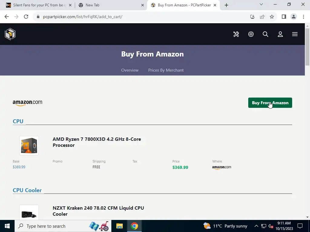Open the PCPartPicker cube logo home
The image size is (310, 232).
click(x=10, y=34)
